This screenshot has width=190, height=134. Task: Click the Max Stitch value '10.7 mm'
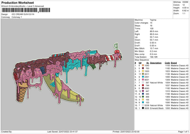(x=154, y=48)
